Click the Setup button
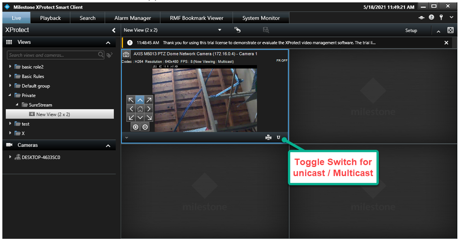This screenshot has height=240, width=459. point(411,30)
